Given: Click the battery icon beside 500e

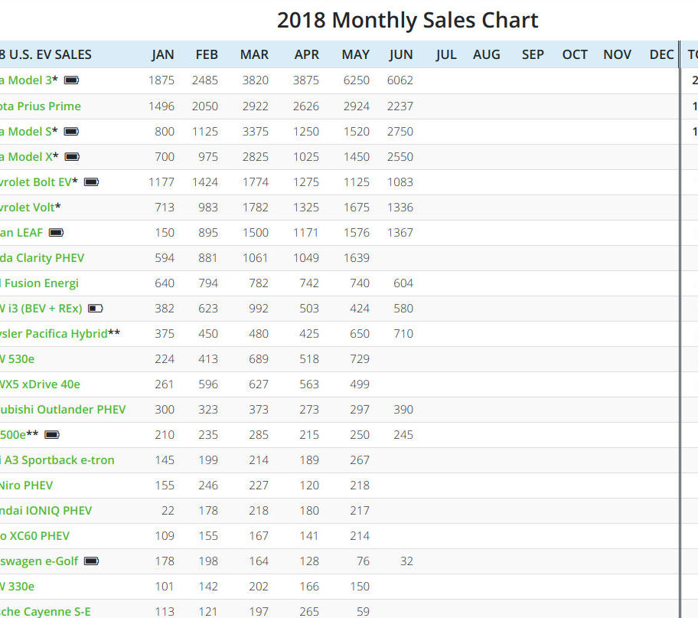Looking at the screenshot, I should click(52, 435).
